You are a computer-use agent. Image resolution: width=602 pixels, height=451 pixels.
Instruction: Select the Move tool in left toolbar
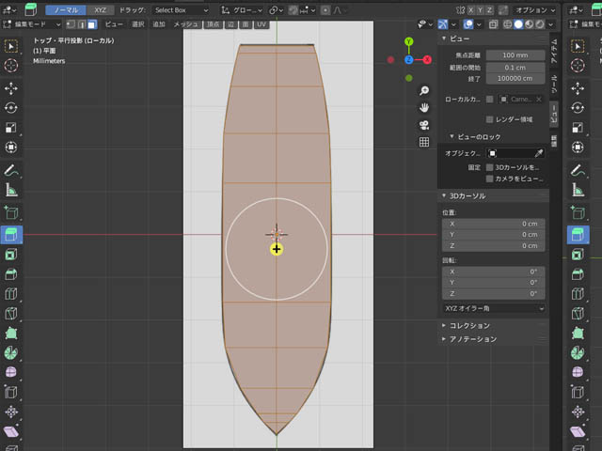pos(11,87)
